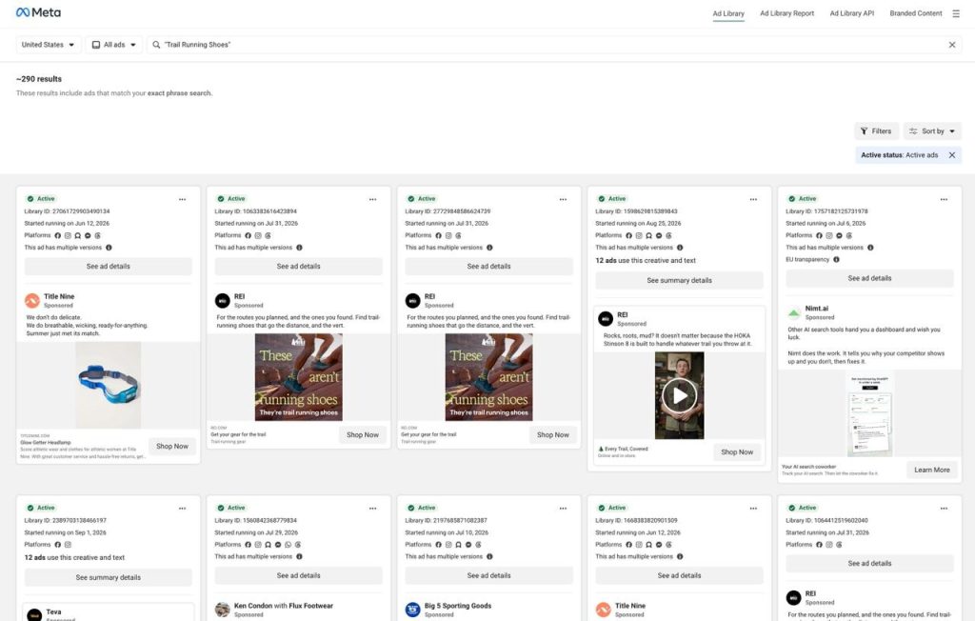The height and width of the screenshot is (621, 975).
Task: Open more options on Teva ad card
Action: (182, 509)
